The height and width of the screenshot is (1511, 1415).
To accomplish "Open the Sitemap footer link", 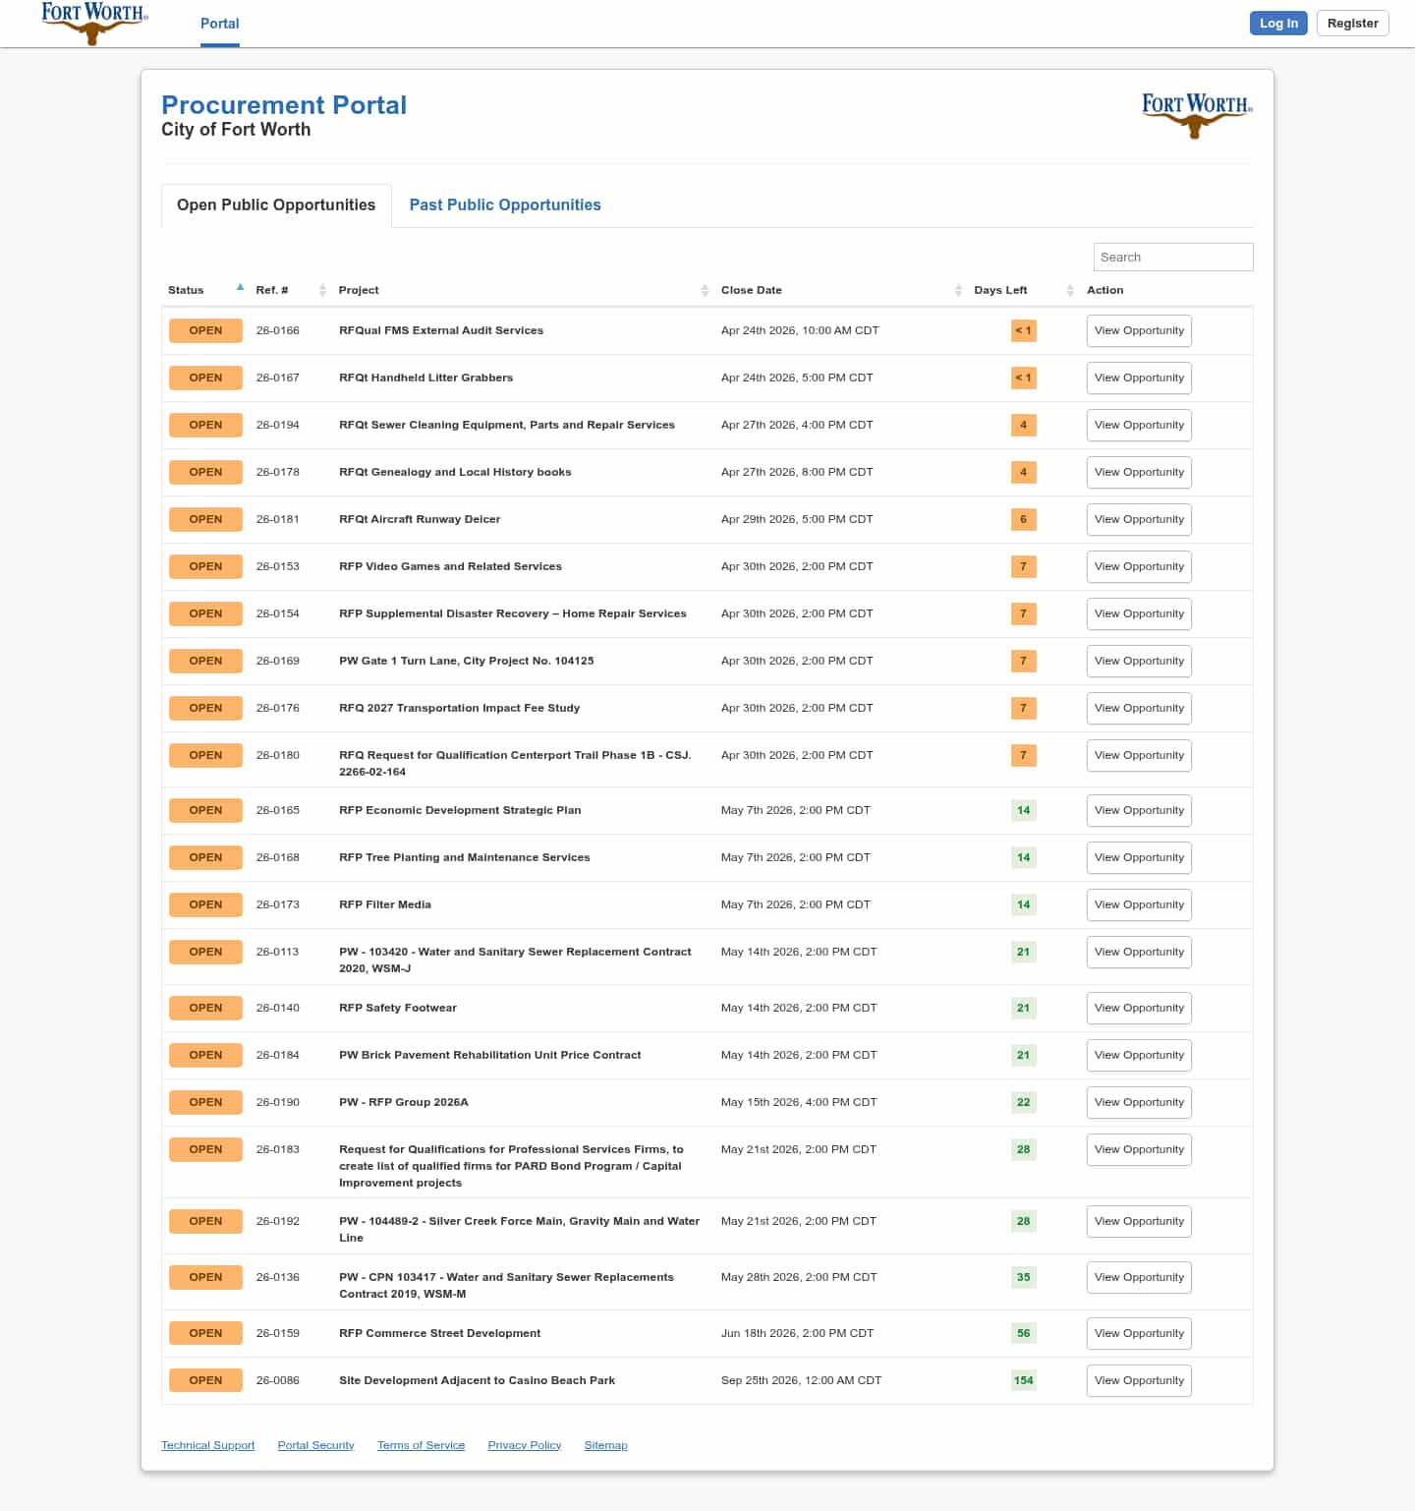I will pyautogui.click(x=605, y=1445).
